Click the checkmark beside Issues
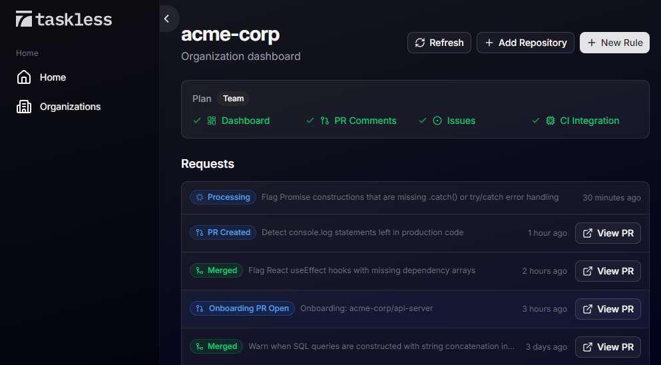Image resolution: width=661 pixels, height=365 pixels. click(423, 121)
